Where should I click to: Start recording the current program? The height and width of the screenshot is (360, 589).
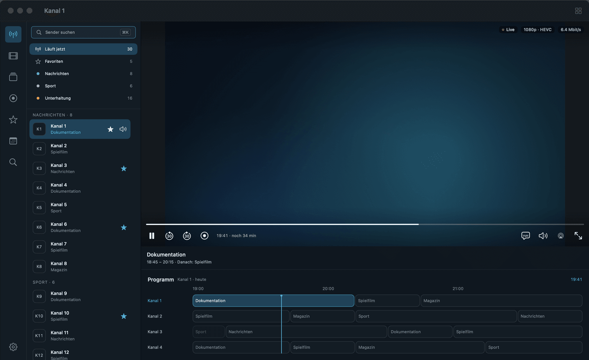click(205, 236)
